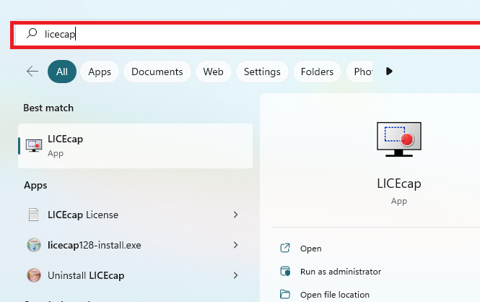Screen dimensions: 480x302
Task: Switch to the Documents filter
Action: pyautogui.click(x=157, y=72)
